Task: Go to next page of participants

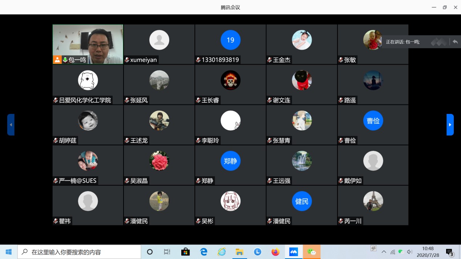Action: pyautogui.click(x=450, y=124)
